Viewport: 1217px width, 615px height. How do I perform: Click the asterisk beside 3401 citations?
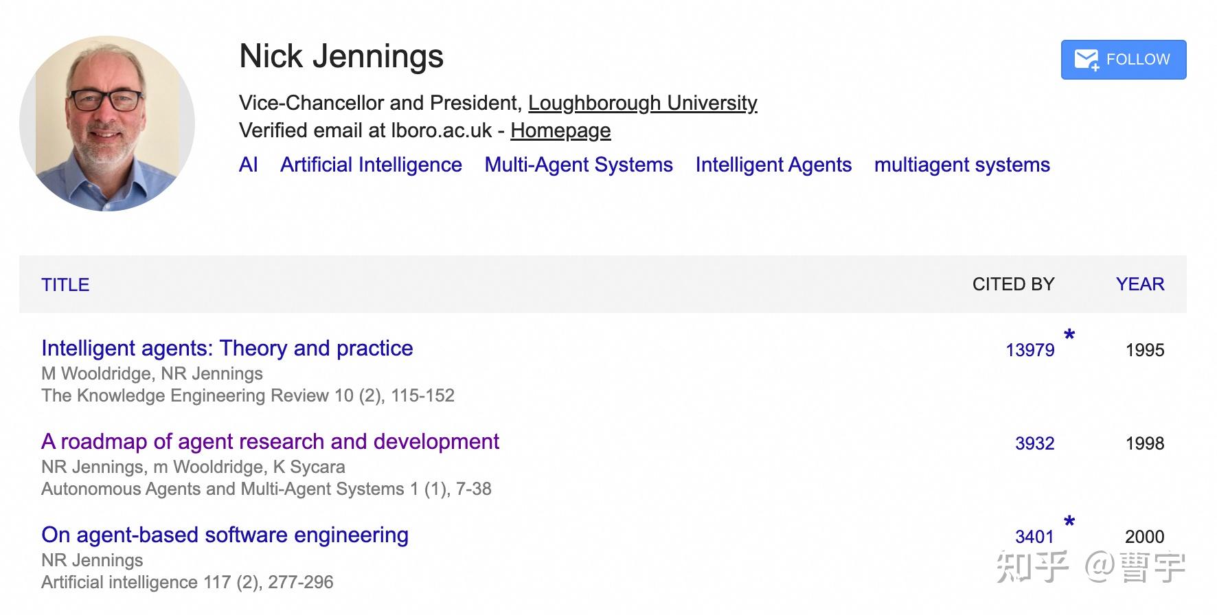[x=1069, y=523]
